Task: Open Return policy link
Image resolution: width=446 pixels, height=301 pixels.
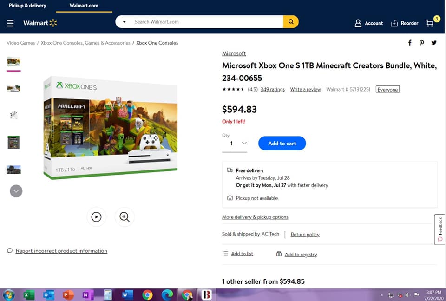Action: coord(305,235)
